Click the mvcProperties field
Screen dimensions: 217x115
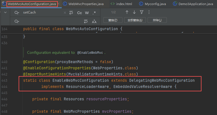tap(117, 111)
